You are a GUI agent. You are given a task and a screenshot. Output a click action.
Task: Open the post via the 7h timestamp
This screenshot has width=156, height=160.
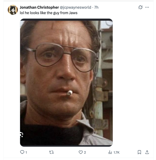[96, 7]
